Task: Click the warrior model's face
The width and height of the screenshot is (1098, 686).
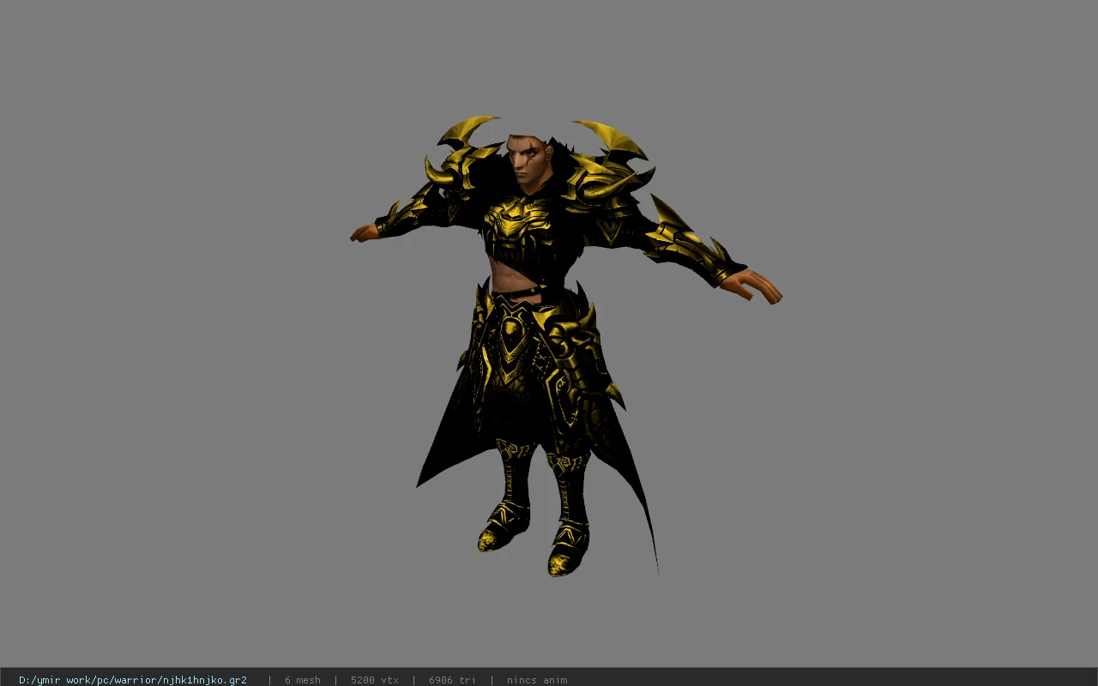Action: tap(525, 162)
